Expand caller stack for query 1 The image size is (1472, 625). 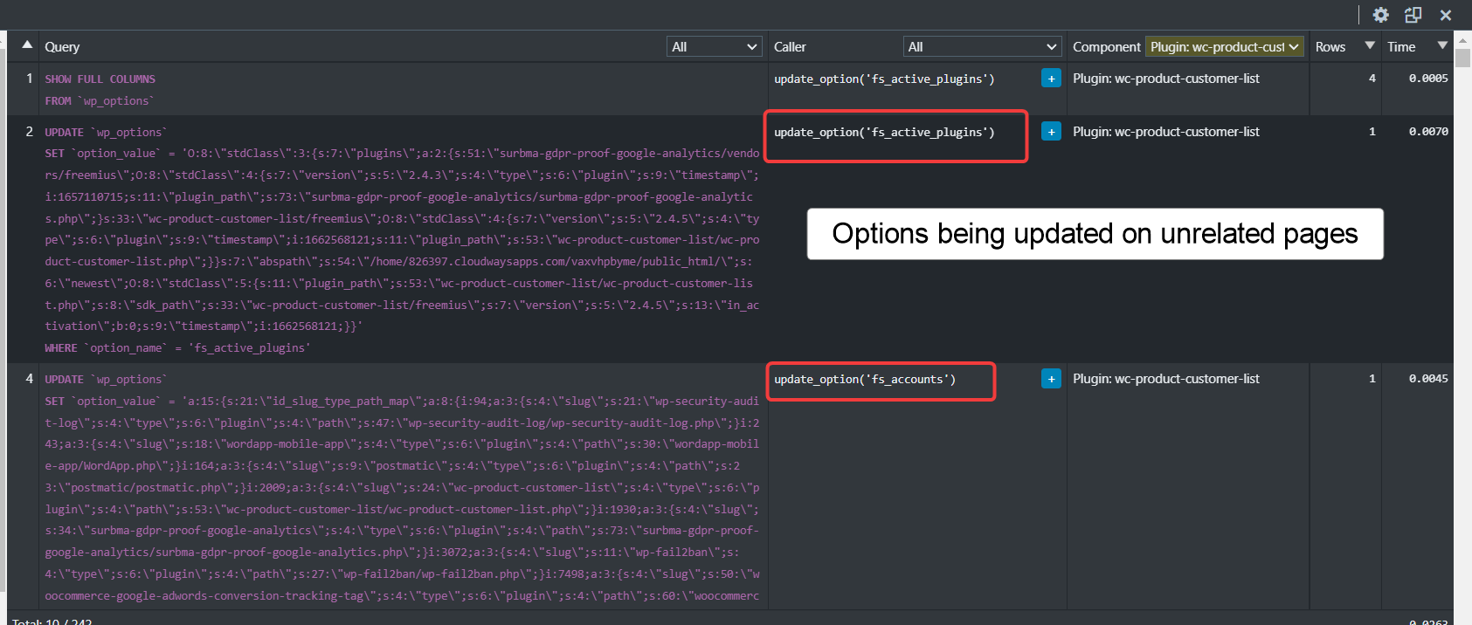1051,79
